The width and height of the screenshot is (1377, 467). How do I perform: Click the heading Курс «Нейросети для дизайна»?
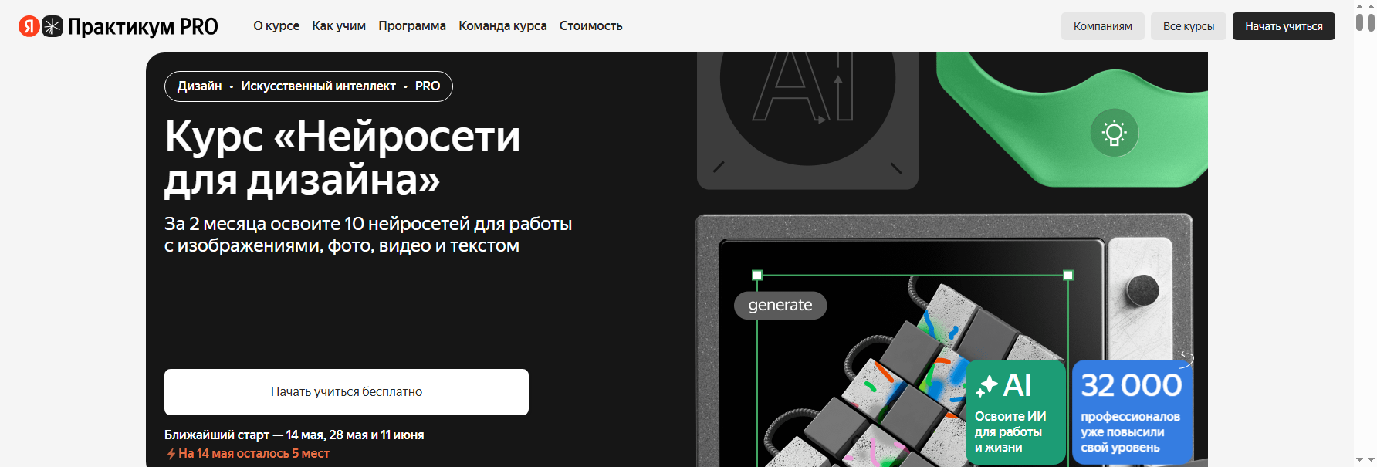(343, 157)
